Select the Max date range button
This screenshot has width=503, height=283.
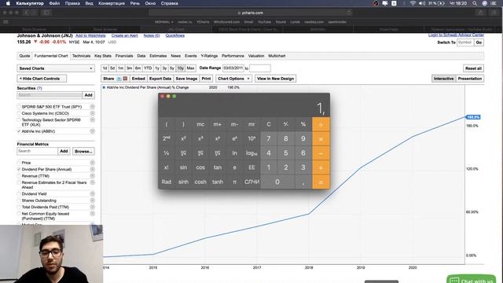(190, 68)
